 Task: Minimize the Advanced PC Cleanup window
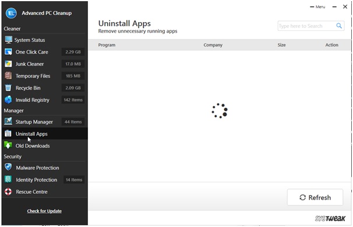pos(334,7)
